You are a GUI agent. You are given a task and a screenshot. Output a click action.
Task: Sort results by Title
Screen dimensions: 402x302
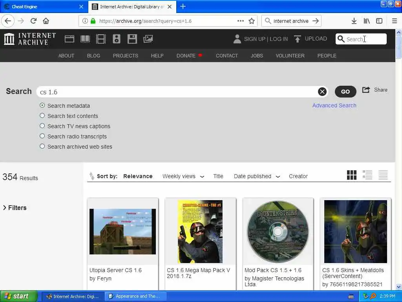pos(218,177)
